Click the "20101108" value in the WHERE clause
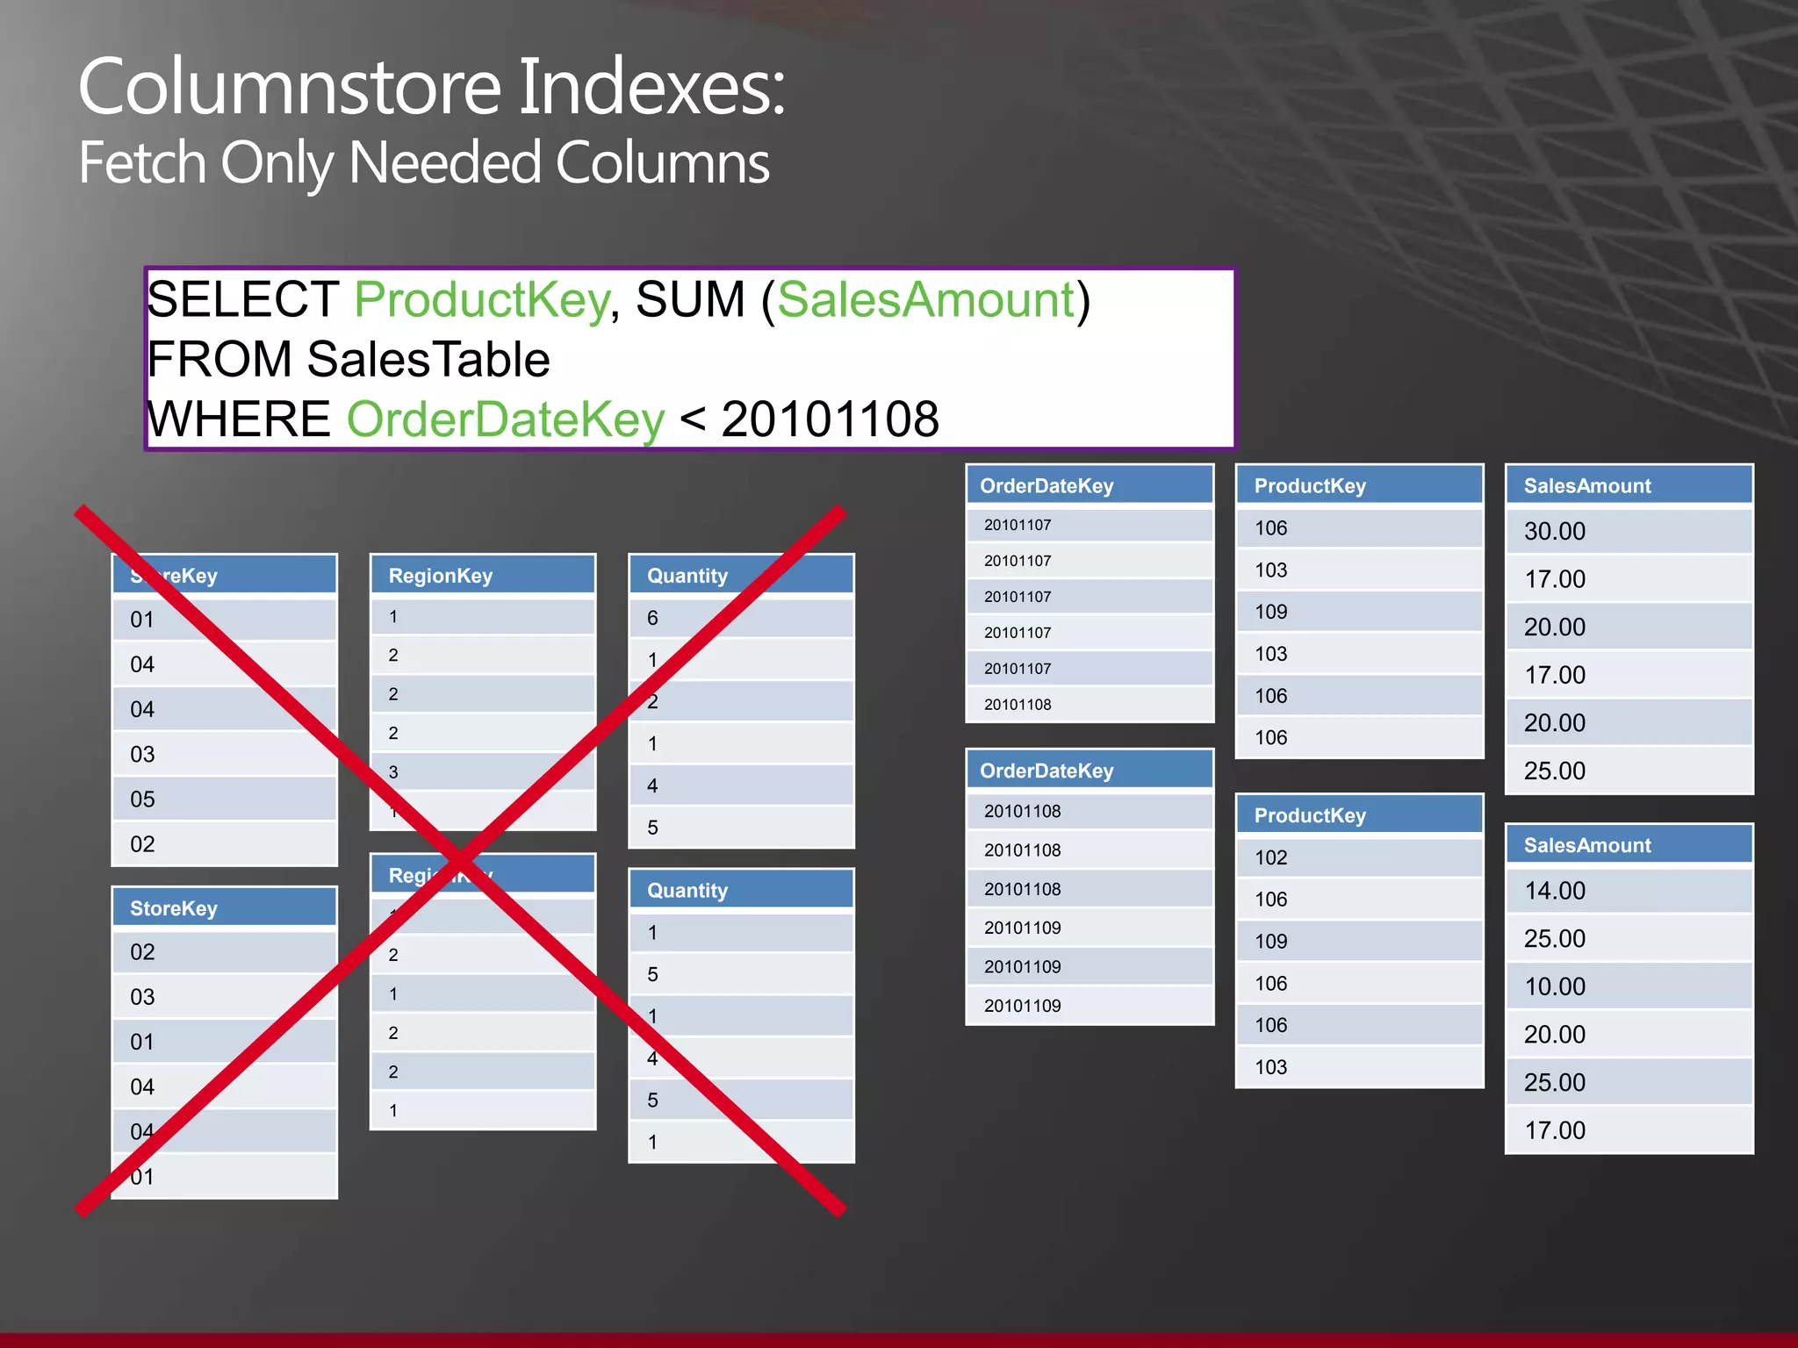This screenshot has height=1348, width=1798. click(830, 419)
